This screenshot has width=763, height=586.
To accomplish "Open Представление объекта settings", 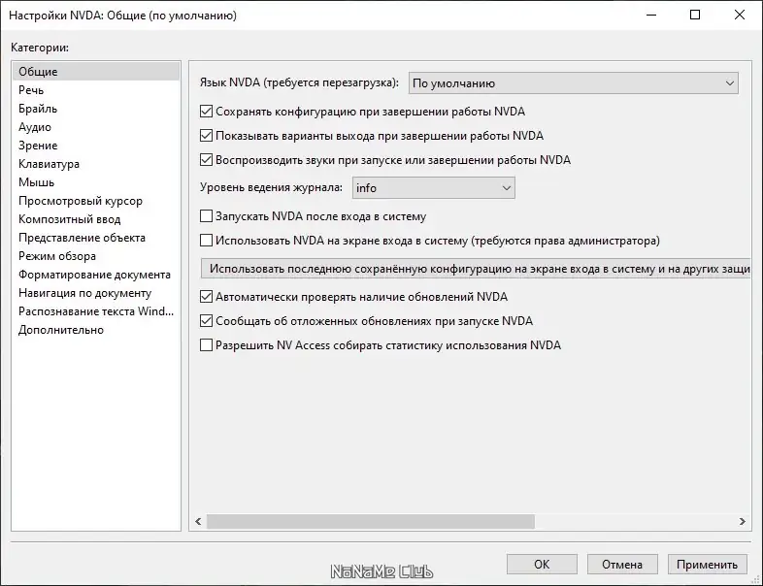I will pos(96,238).
